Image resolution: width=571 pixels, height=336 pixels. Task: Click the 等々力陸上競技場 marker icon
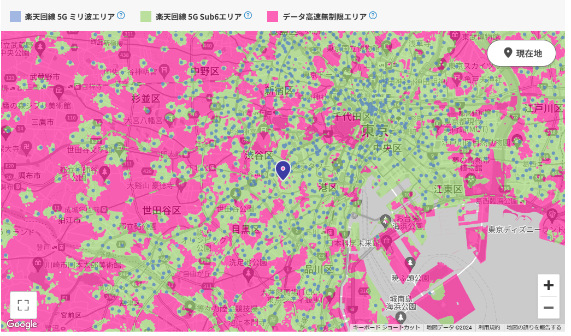190,307
